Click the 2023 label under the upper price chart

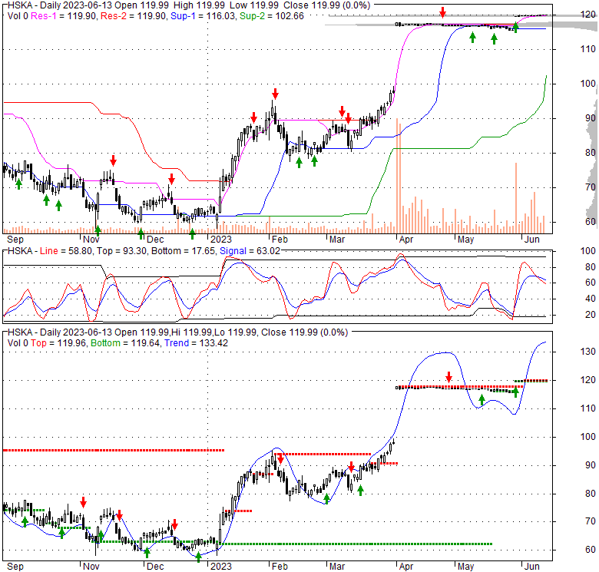pos(221,240)
